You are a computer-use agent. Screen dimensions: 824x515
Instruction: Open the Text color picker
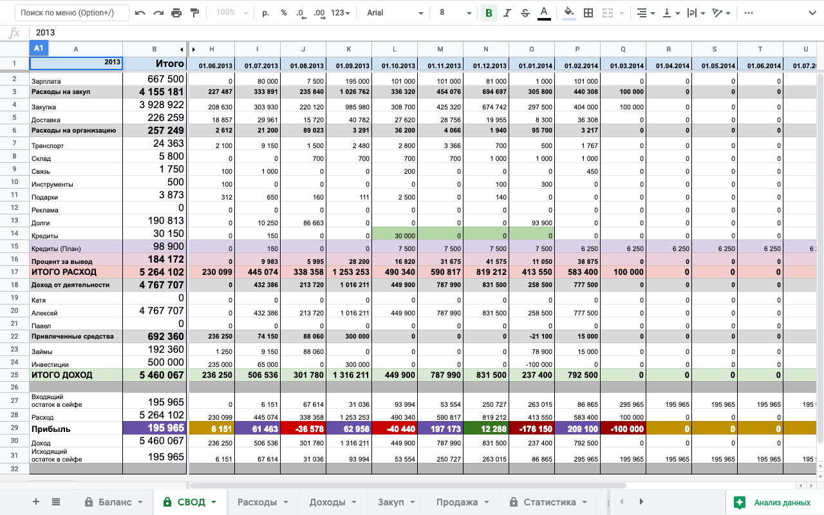(x=544, y=13)
